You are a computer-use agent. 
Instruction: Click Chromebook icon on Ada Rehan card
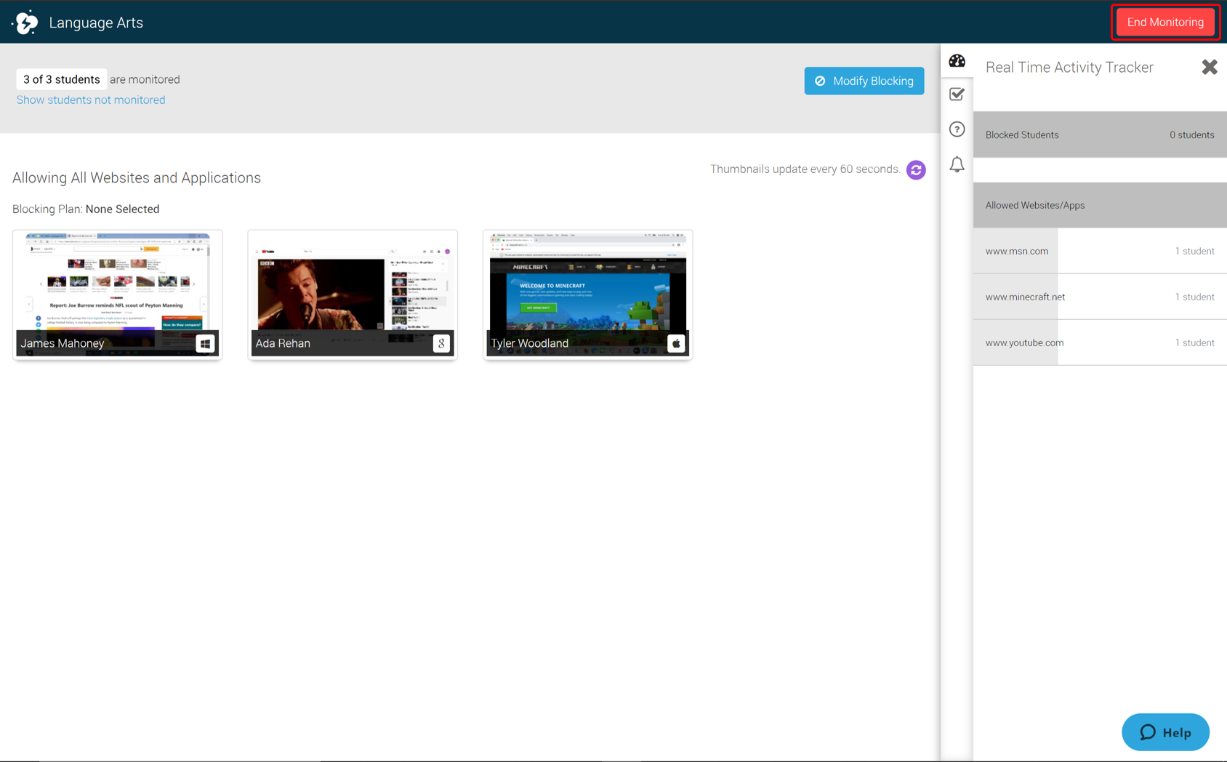click(x=441, y=343)
